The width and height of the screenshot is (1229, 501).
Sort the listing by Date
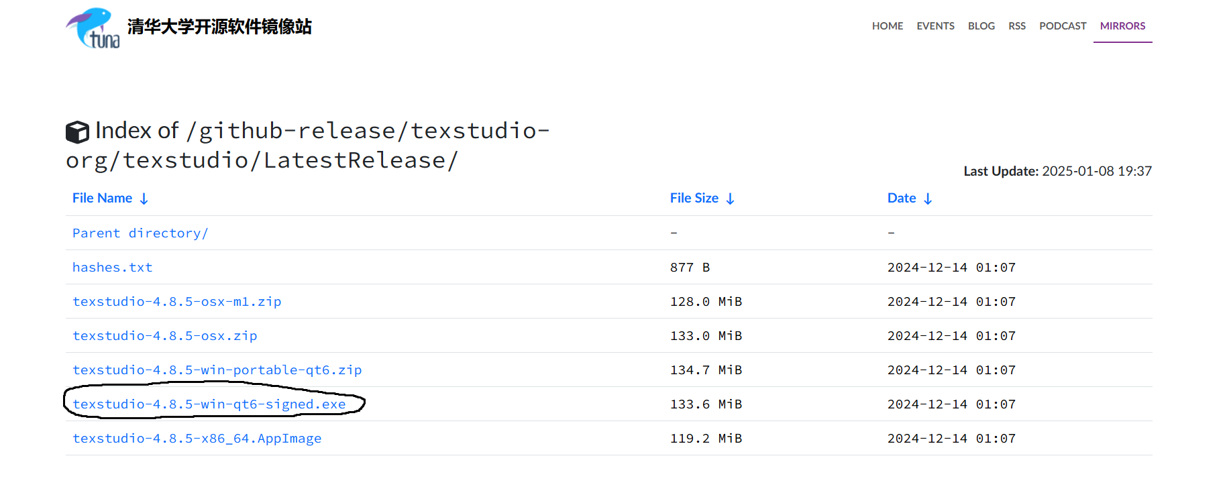[902, 198]
